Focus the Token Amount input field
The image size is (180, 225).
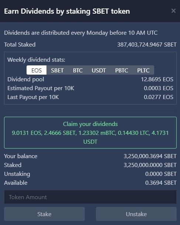(x=90, y=197)
